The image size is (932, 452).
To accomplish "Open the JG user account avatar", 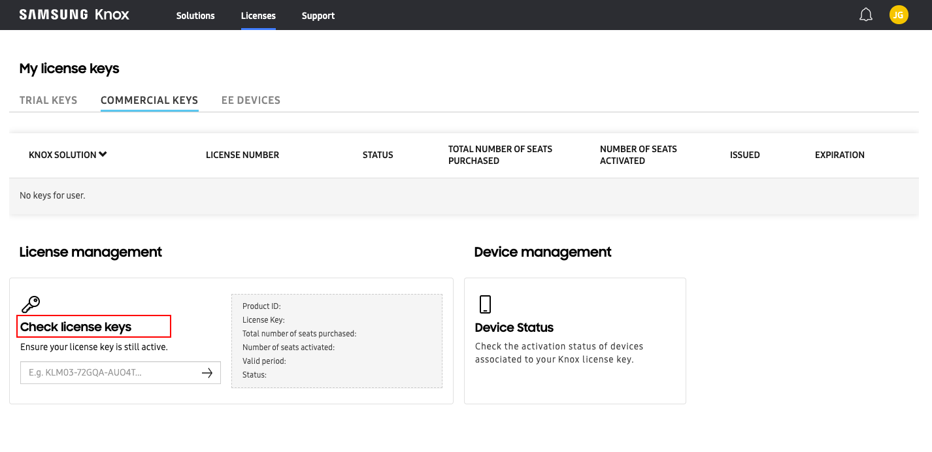I will coord(899,15).
